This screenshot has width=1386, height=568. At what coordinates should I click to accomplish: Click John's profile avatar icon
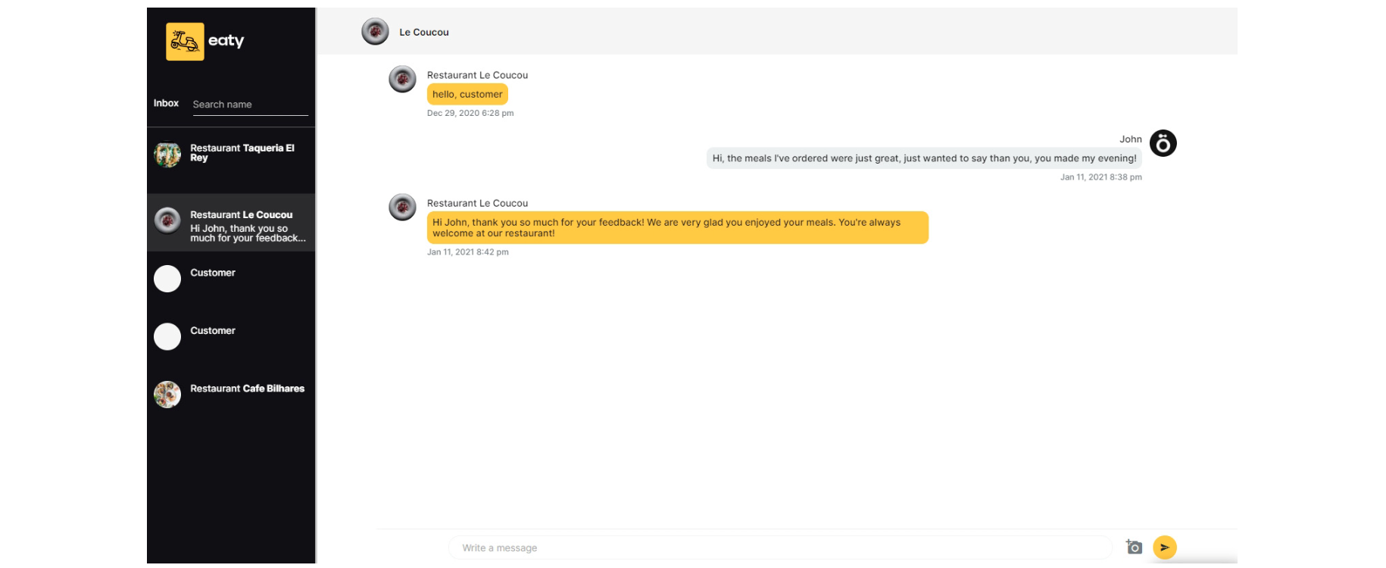click(1163, 143)
